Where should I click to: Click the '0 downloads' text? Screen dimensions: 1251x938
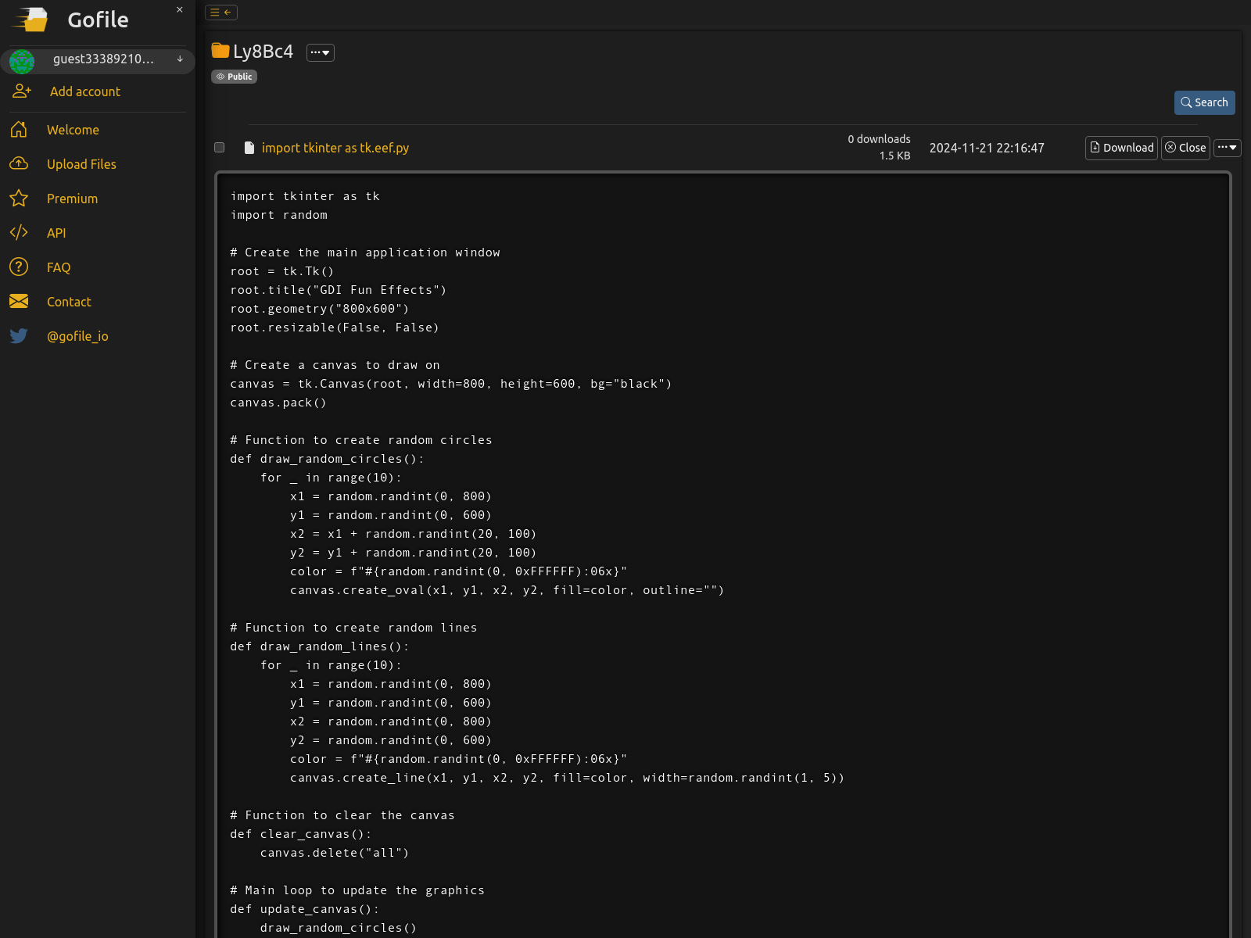pyautogui.click(x=880, y=139)
